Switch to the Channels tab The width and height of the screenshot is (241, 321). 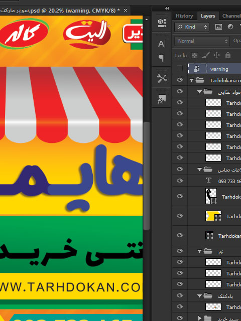231,16
